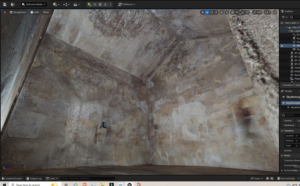Open the Scale dropdown in Transform
Image resolution: width=300 pixels, height=186 pixels.
(292, 146)
